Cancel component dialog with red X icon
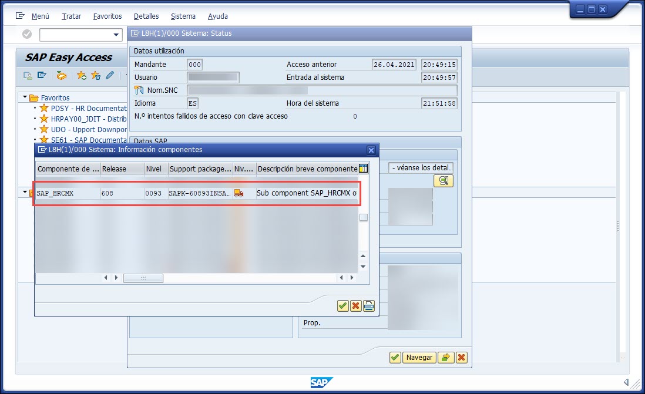Image resolution: width=645 pixels, height=394 pixels. point(355,305)
